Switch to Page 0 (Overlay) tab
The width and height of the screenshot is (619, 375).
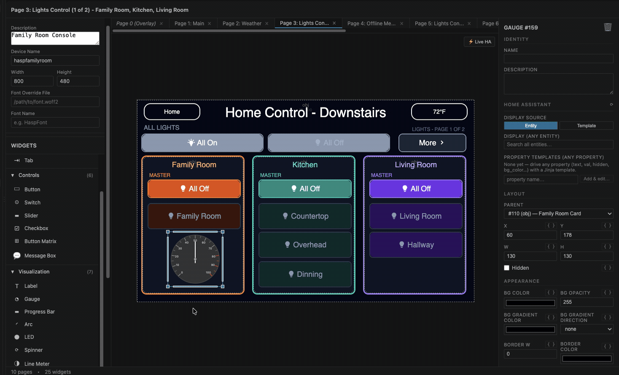(136, 24)
